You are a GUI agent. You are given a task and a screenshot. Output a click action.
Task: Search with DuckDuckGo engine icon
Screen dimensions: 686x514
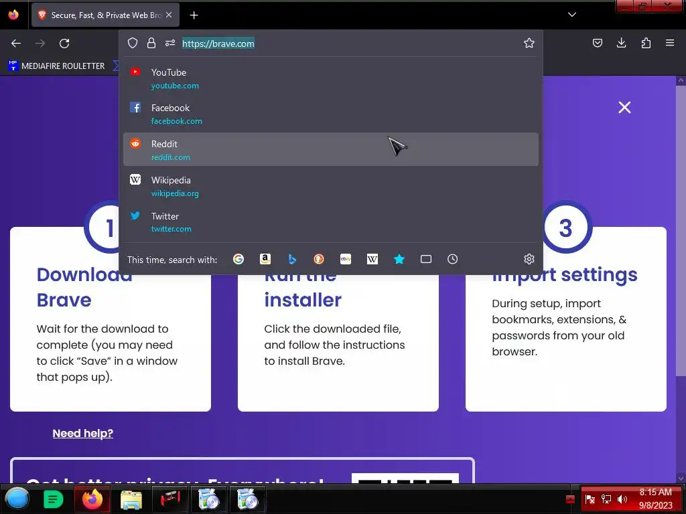(319, 259)
